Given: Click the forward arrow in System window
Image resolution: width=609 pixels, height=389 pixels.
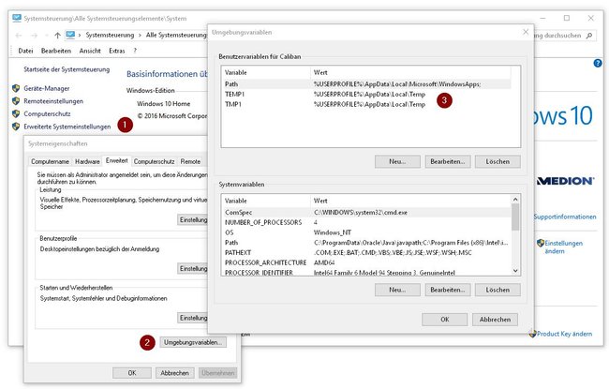Looking at the screenshot, I should (x=34, y=36).
